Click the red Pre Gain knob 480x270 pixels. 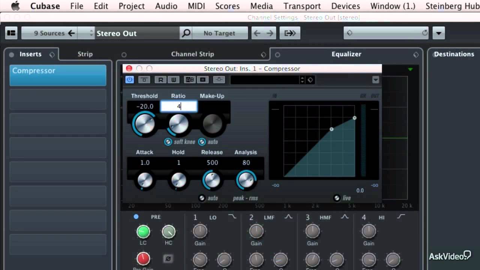tap(143, 258)
